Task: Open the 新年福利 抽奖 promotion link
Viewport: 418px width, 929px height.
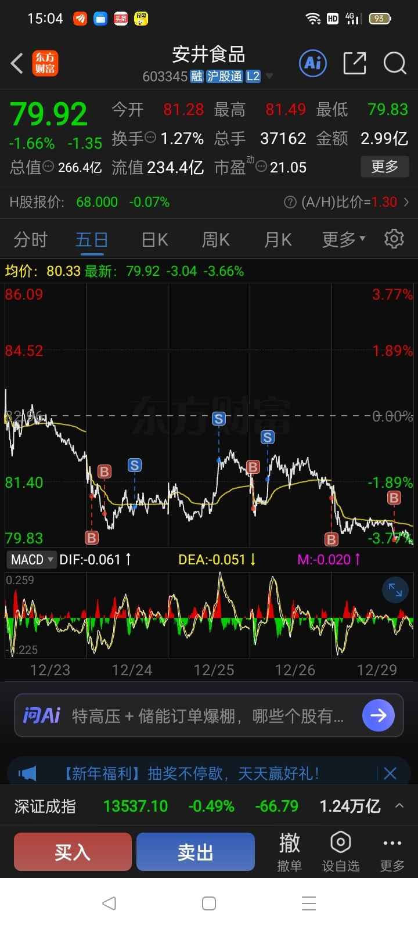Action: [190, 773]
